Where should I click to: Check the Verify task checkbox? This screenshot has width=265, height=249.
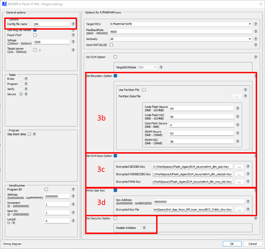[x=21, y=89]
